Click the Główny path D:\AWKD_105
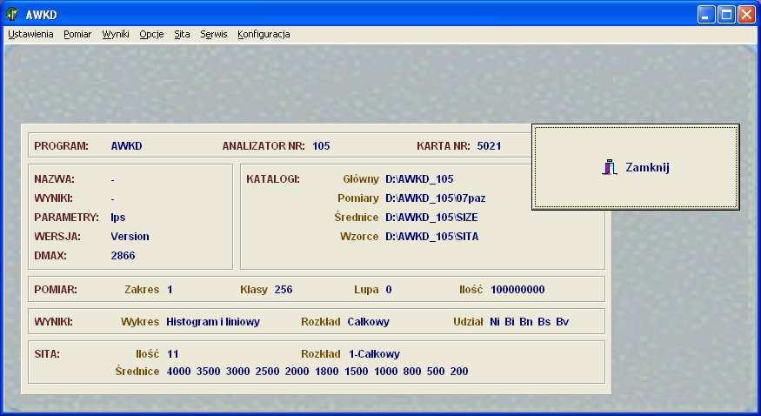 tap(419, 179)
